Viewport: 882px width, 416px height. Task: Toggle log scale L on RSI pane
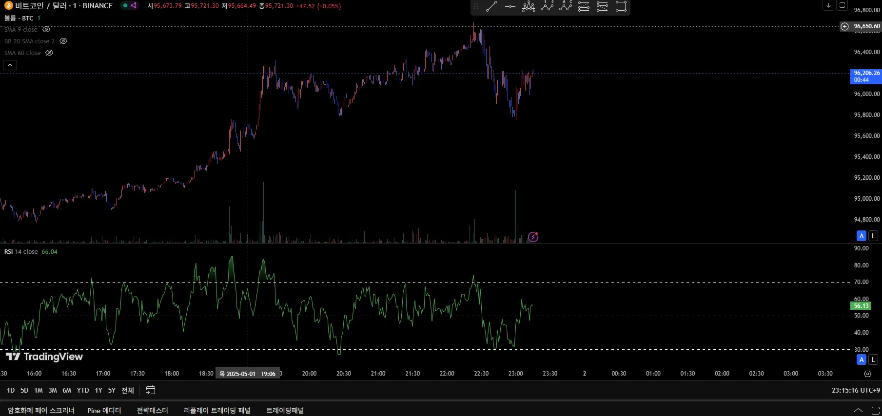tap(873, 359)
